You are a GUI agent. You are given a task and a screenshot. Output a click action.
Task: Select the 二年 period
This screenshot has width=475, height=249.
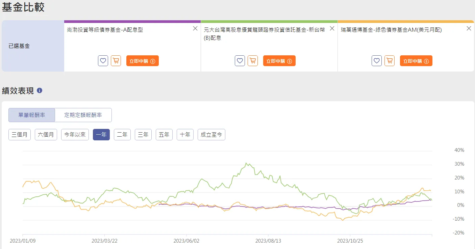click(x=122, y=135)
